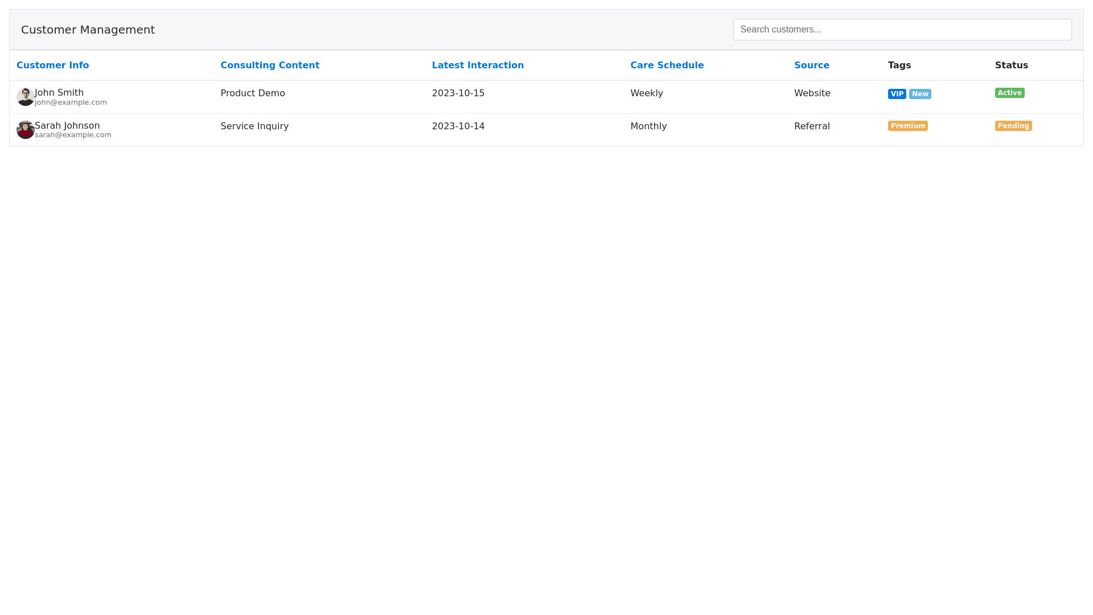Image resolution: width=1093 pixels, height=615 pixels.
Task: Select John Smith's name
Action: click(x=59, y=92)
